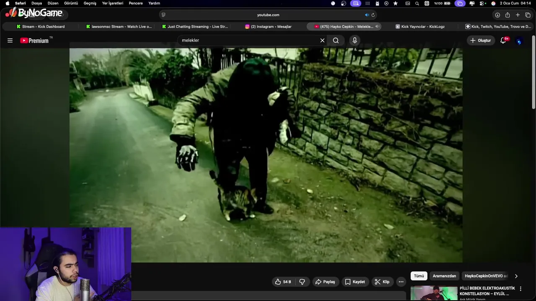The image size is (536, 301).
Task: Open options menu for PİLLİ BEBEK video
Action: click(521, 289)
